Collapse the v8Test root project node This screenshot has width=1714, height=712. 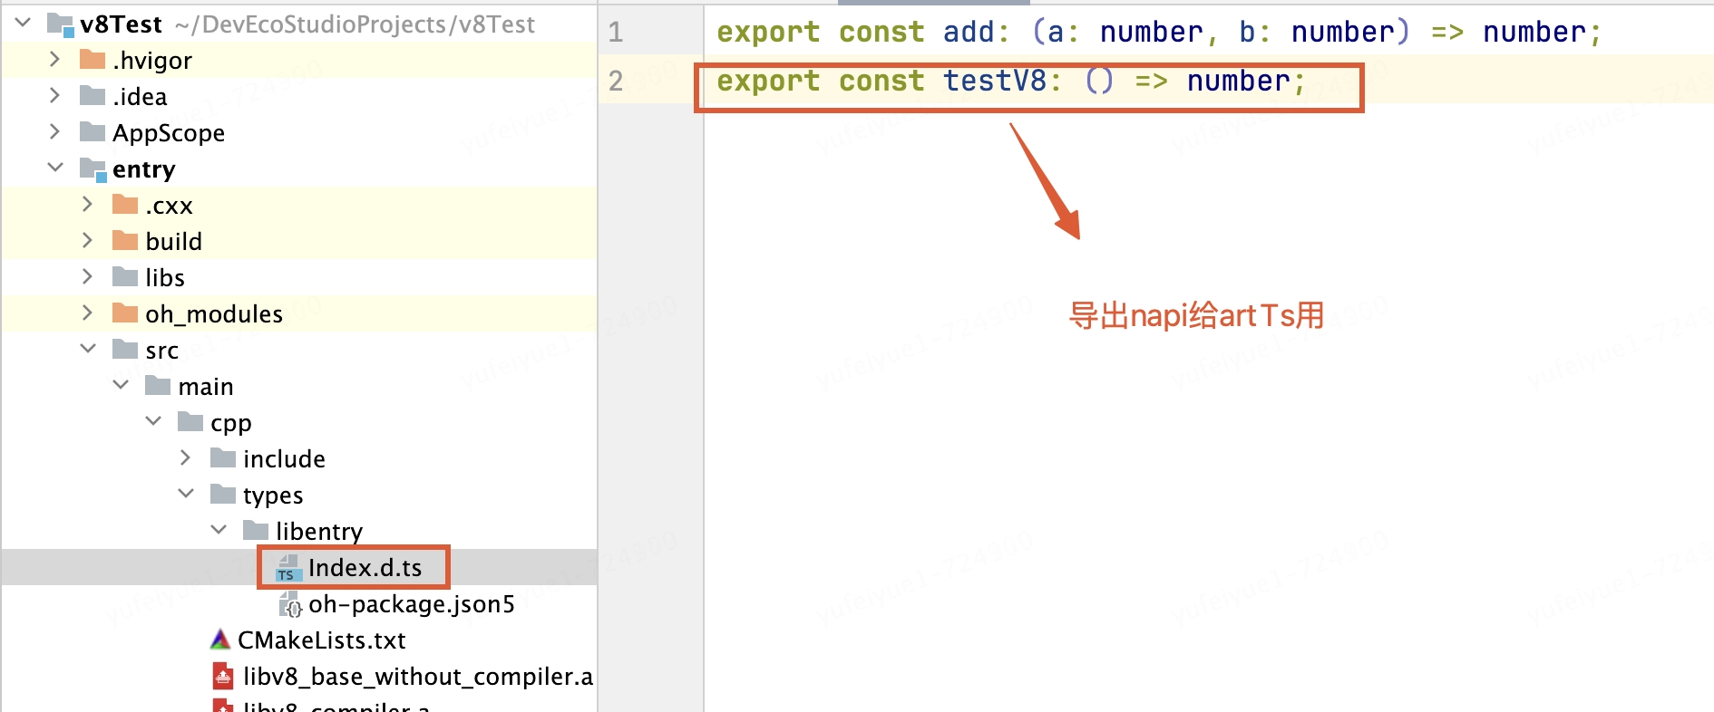tap(24, 22)
